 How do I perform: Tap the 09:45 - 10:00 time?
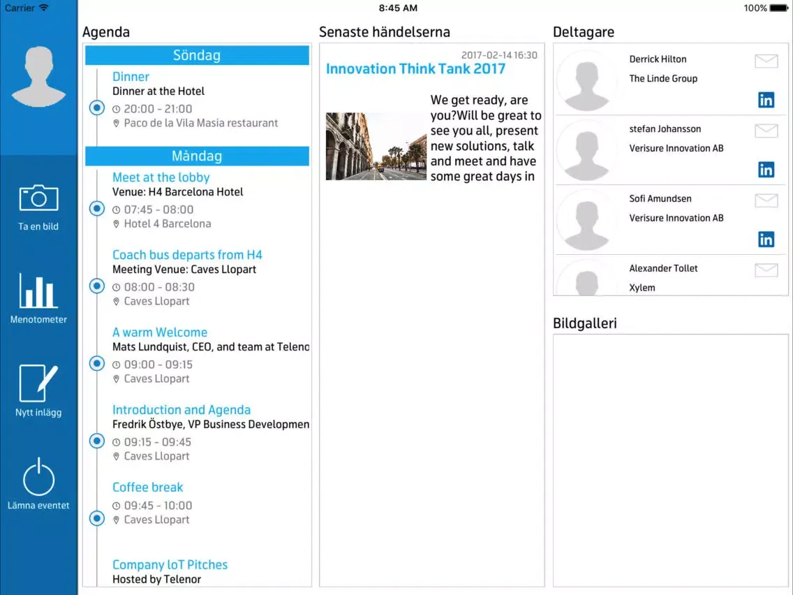tap(158, 506)
